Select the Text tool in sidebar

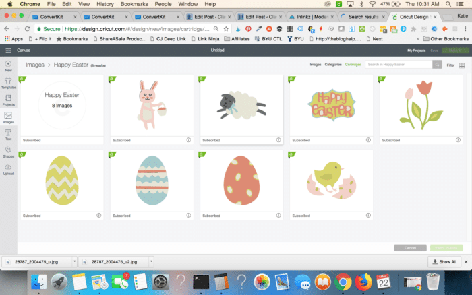(8, 135)
